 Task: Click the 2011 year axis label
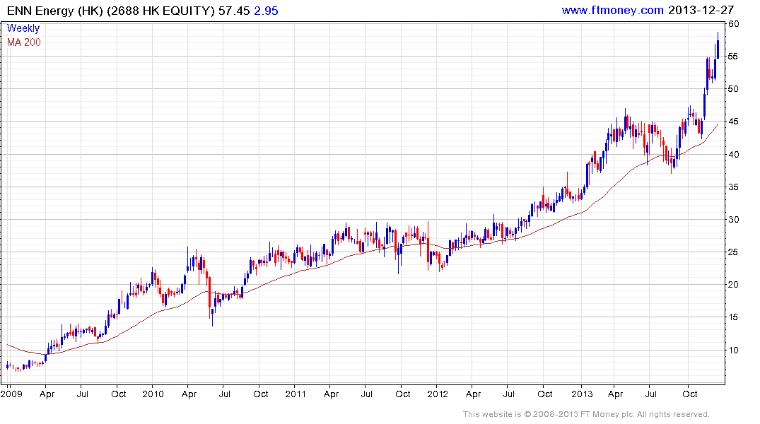296,394
